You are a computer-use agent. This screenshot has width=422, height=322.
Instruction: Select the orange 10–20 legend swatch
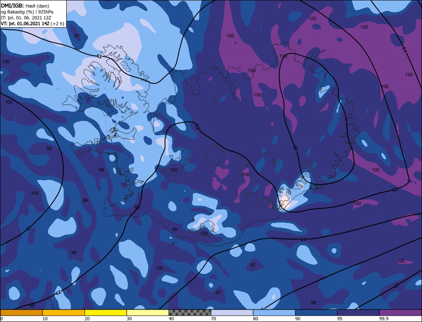click(64, 313)
